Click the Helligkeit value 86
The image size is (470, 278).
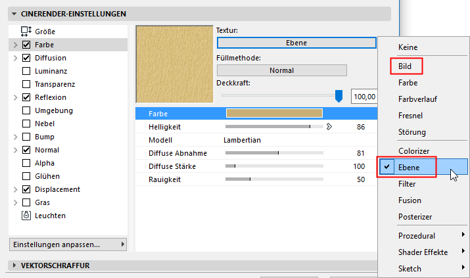click(x=361, y=127)
